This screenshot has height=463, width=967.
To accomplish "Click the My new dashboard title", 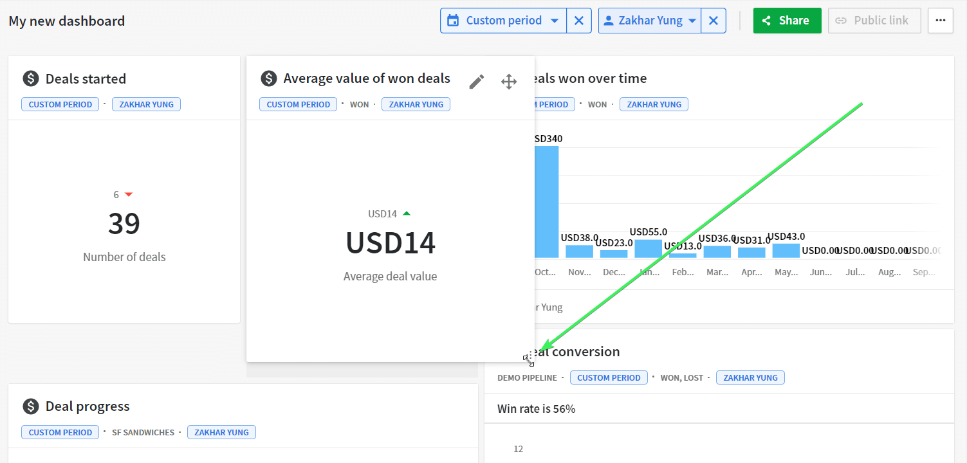I will click(67, 21).
